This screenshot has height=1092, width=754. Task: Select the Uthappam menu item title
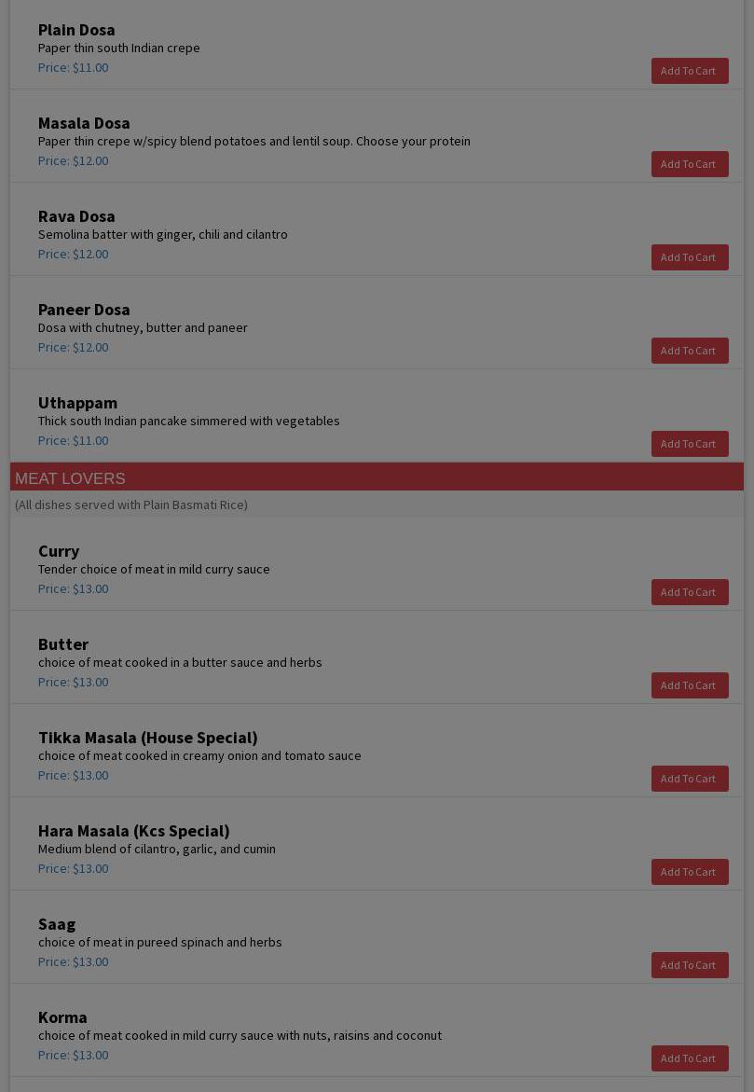pos(77,403)
